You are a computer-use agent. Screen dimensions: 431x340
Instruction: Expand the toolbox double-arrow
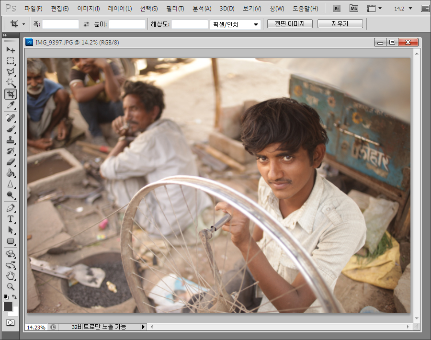click(x=5, y=35)
